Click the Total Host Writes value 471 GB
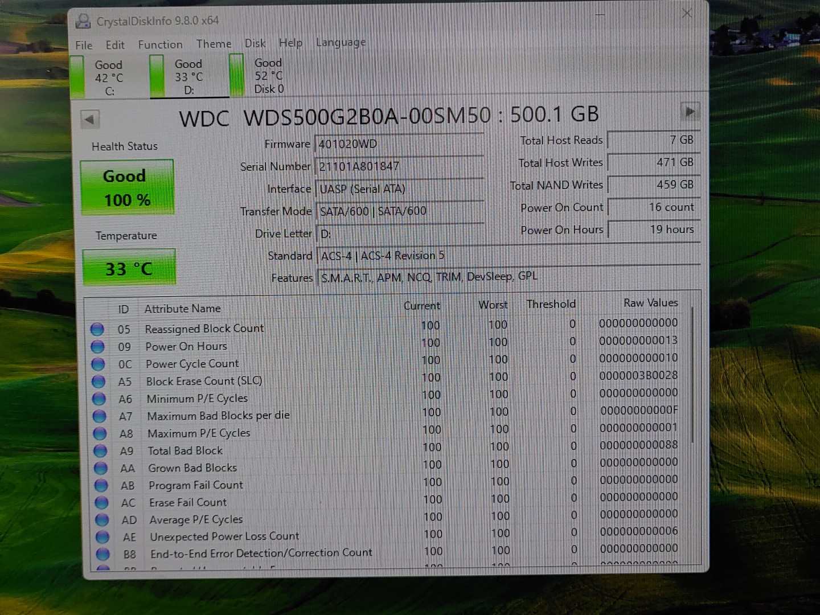Viewport: 820px width, 615px height. (653, 162)
